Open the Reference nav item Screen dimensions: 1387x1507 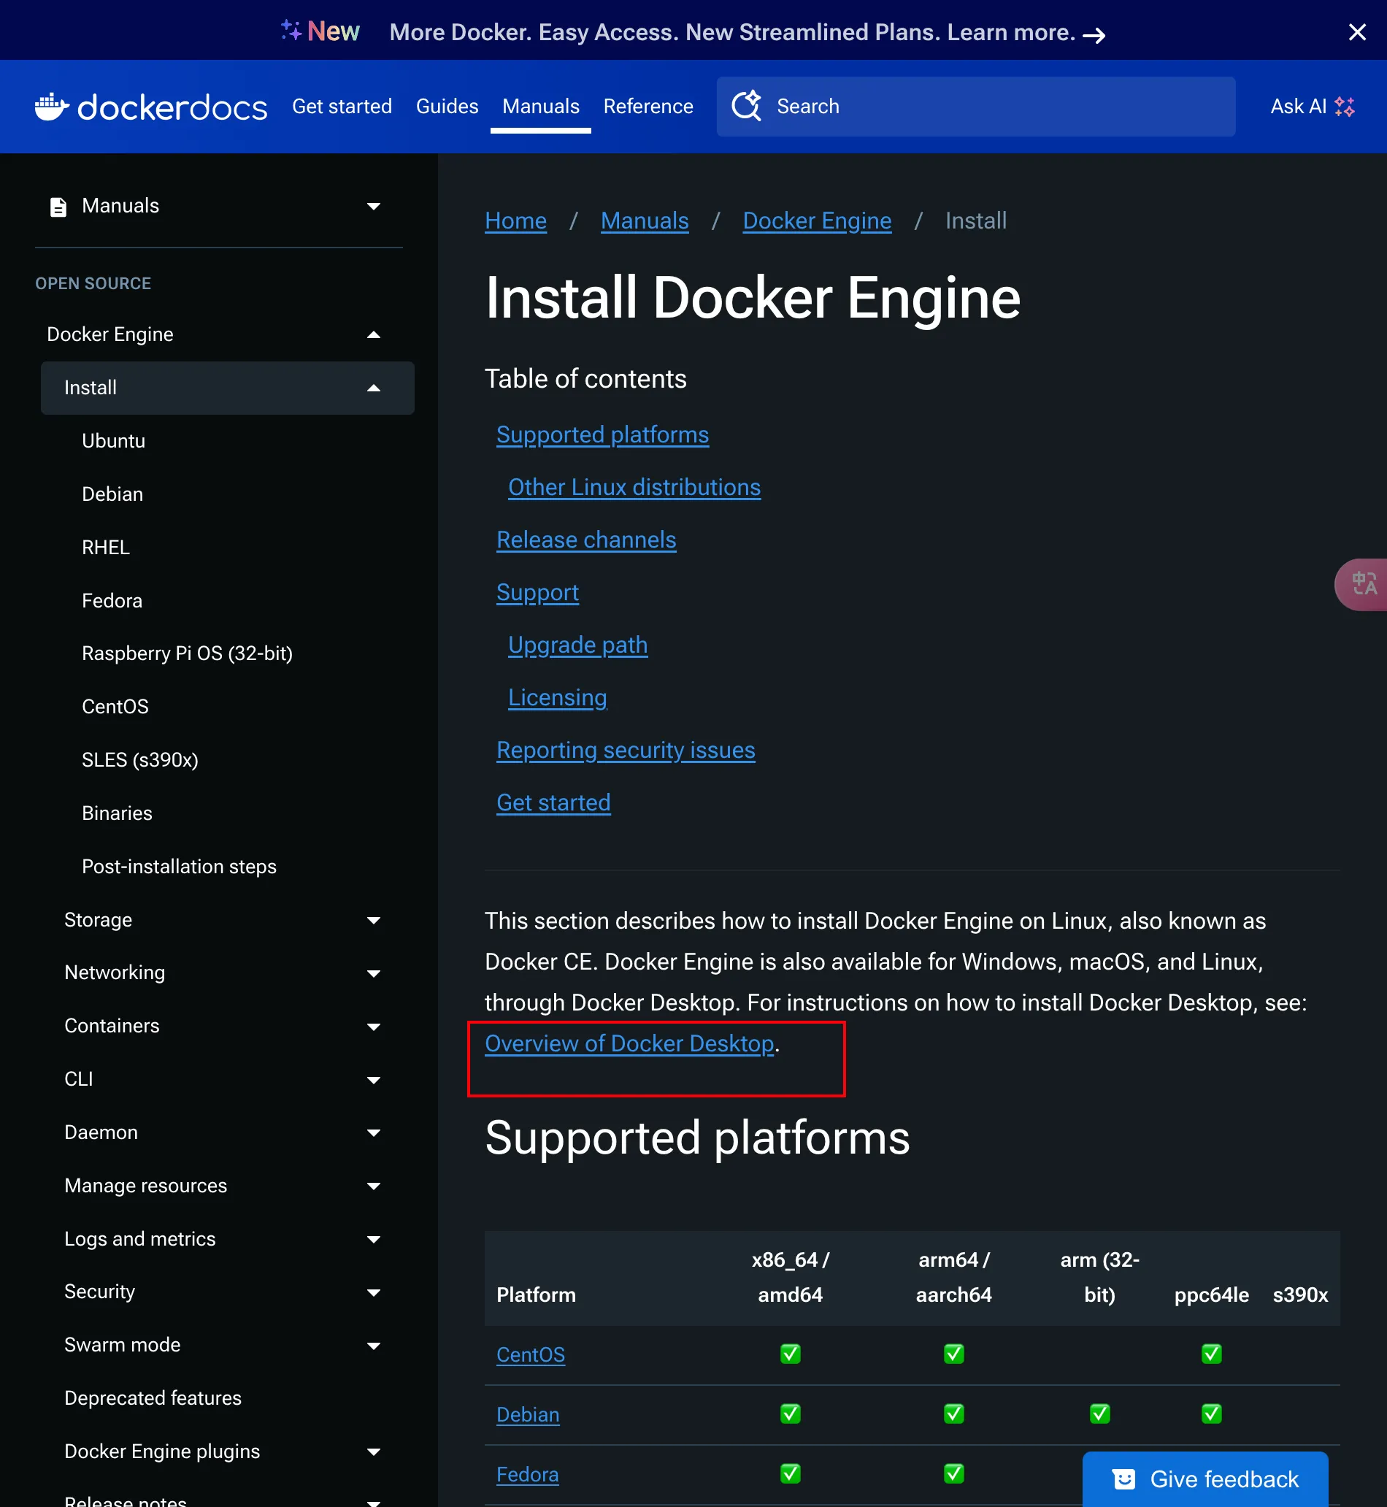click(648, 107)
